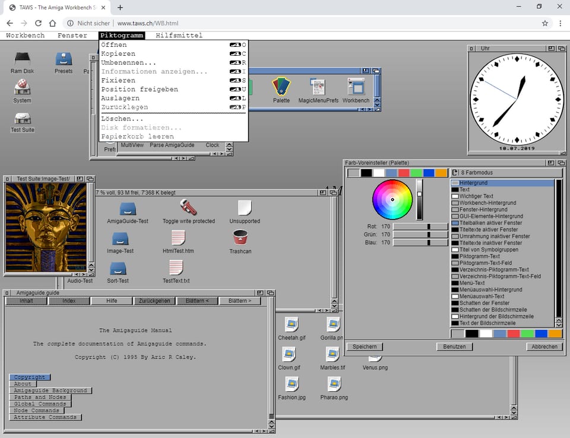This screenshot has width=570, height=438.
Task: Adjust the Blau color slider
Action: (x=420, y=243)
